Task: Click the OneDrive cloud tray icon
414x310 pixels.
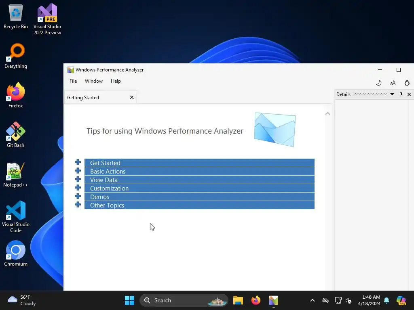Action: point(325,300)
